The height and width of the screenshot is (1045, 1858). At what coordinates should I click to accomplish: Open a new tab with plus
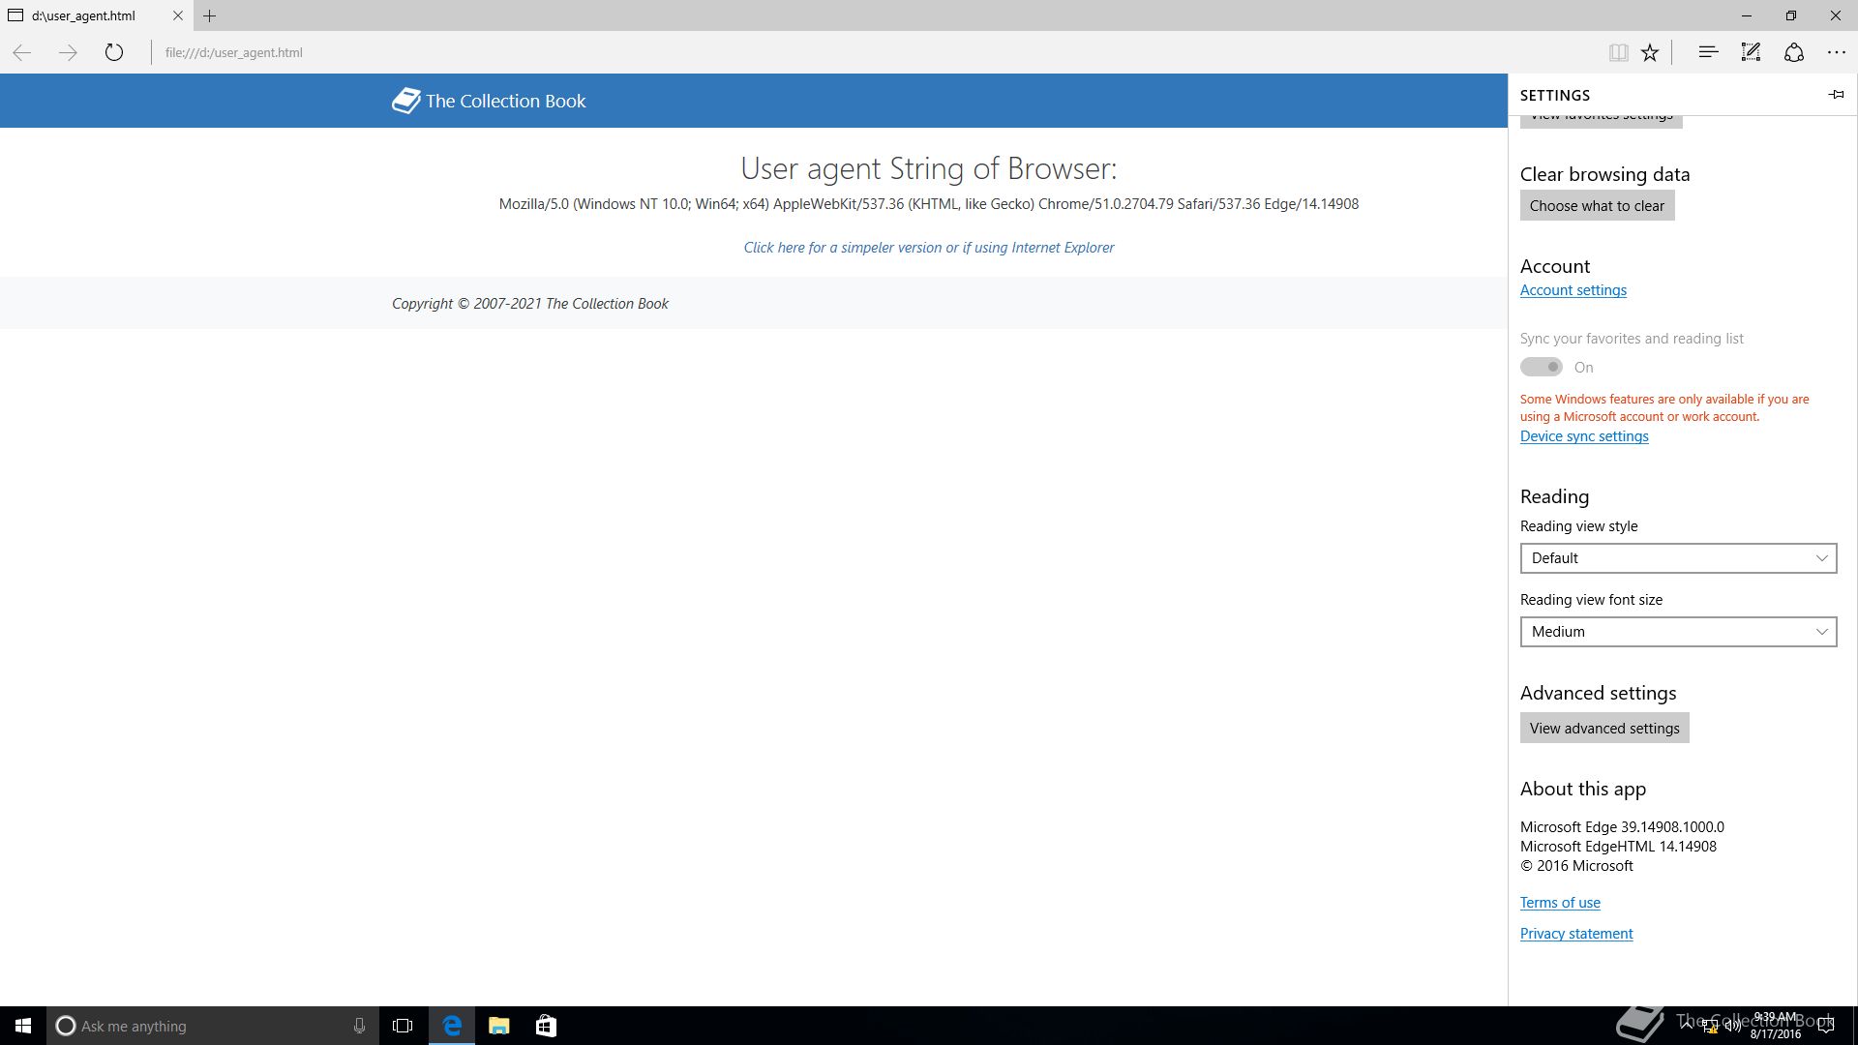(209, 15)
